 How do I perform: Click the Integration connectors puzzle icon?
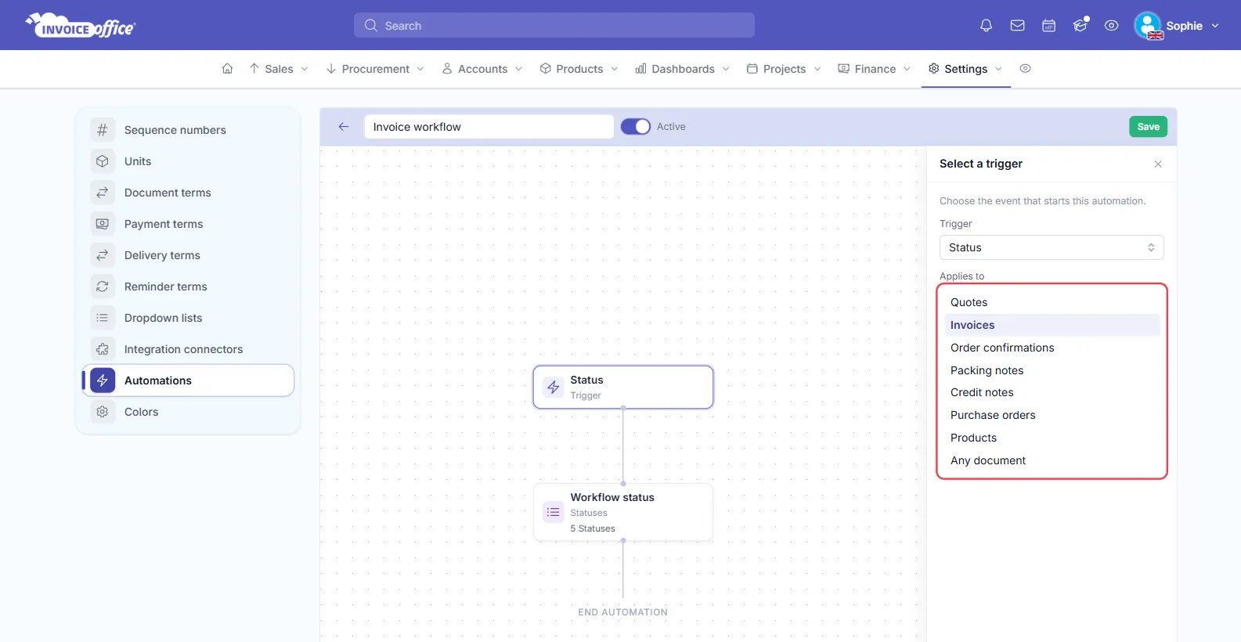coord(103,349)
